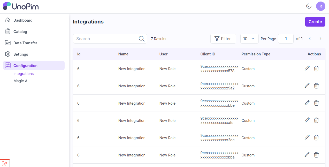Click the Laravel debug bar icon
This screenshot has height=167, width=329.
4,163
